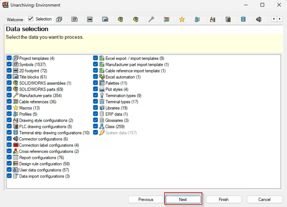Click the left tab scroll arrow
The width and height of the screenshot is (287, 207).
274,19
